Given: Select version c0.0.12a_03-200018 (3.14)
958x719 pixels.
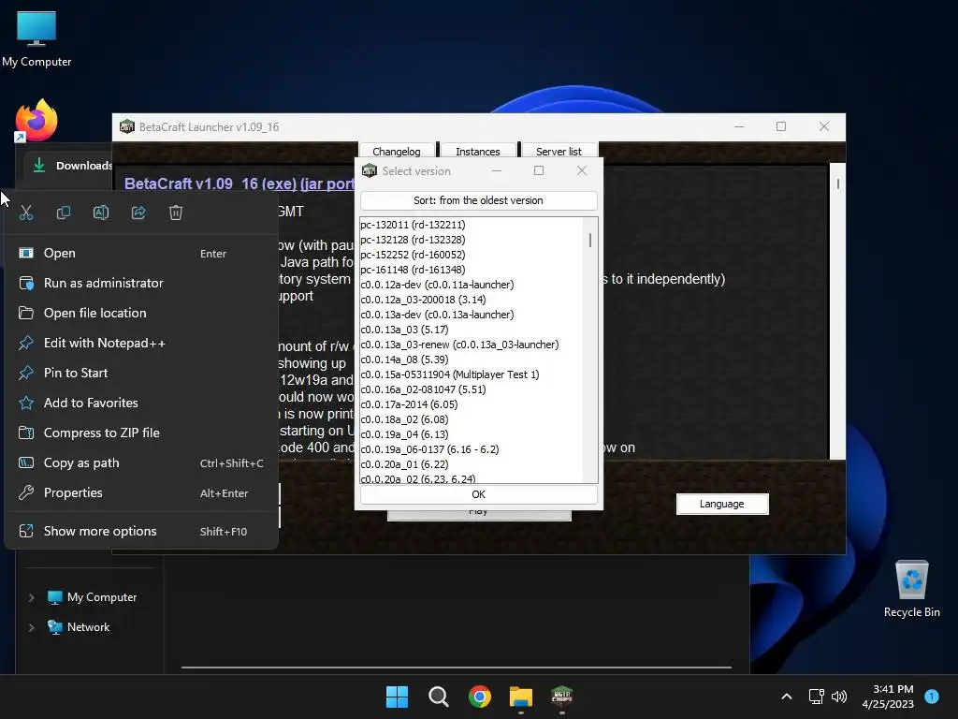Looking at the screenshot, I should 424,300.
